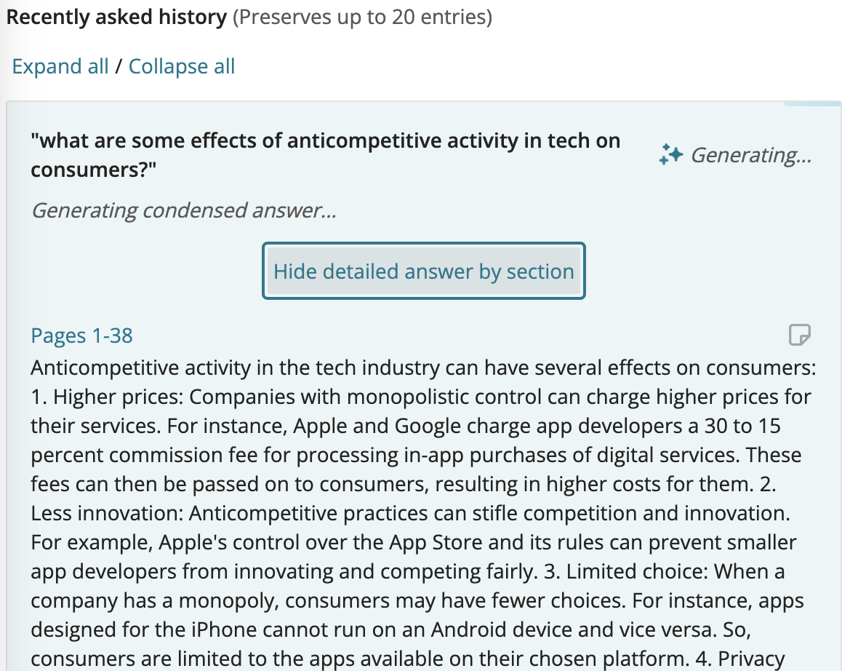Image resolution: width=858 pixels, height=671 pixels.
Task: Click the sticky note icon beside Pages 1-38
Action: (x=799, y=335)
